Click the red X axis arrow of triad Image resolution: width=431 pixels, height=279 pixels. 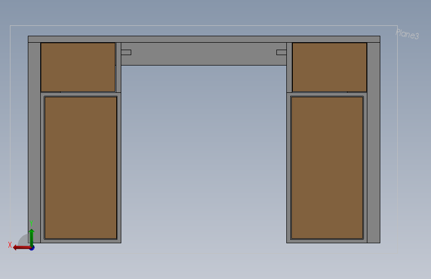pyautogui.click(x=21, y=248)
